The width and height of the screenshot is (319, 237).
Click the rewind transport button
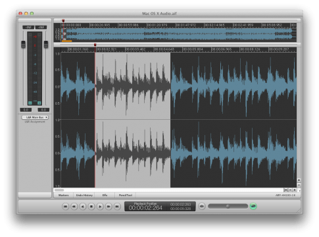(x=74, y=207)
